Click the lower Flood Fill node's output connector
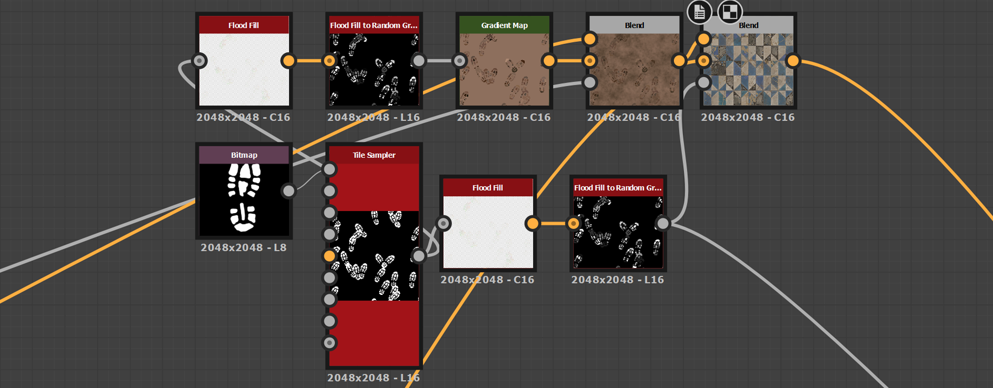This screenshot has height=388, width=993. pyautogui.click(x=532, y=223)
